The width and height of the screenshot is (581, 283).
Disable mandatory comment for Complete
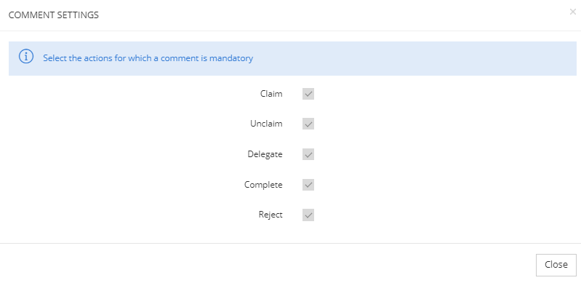[x=308, y=185]
